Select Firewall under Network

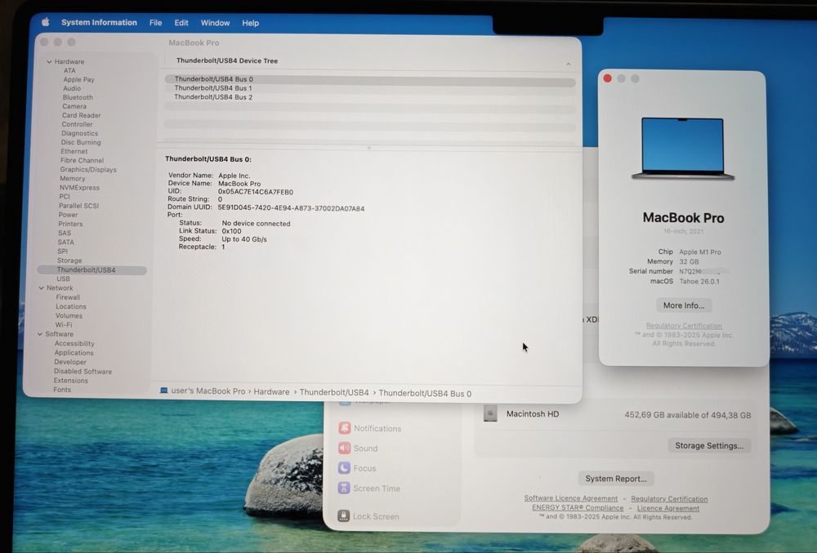[68, 297]
